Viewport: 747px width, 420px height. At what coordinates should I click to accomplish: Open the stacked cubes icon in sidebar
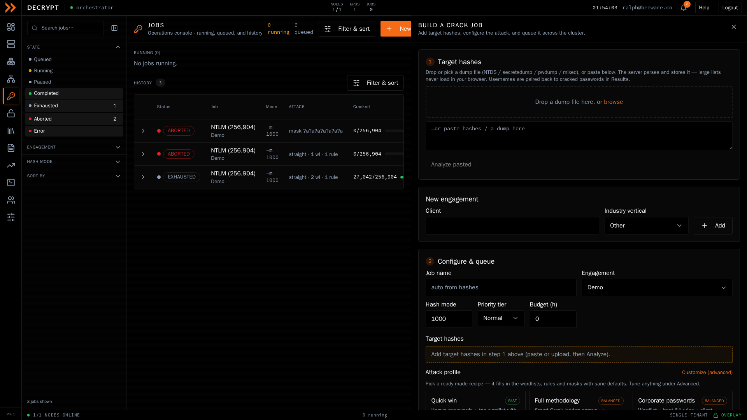click(11, 61)
